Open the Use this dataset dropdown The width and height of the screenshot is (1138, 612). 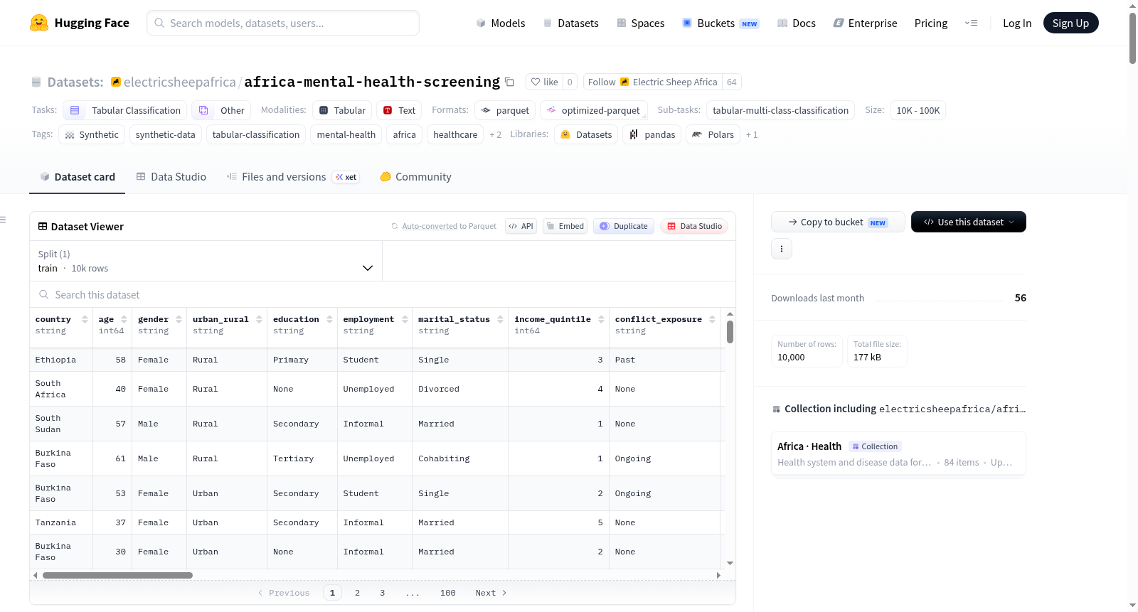point(969,222)
